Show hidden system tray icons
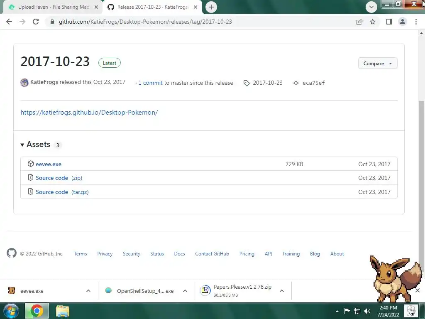The image size is (425, 319). [337, 311]
